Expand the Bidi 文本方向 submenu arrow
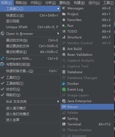The image size is (115, 137). (x=58, y=101)
